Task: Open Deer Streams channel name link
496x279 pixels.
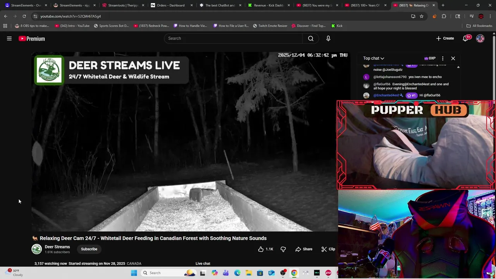Action: click(57, 247)
